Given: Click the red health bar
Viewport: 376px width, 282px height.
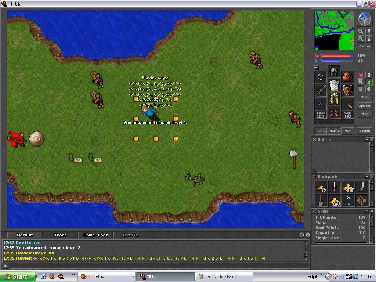Looking at the screenshot, I should (x=337, y=56).
